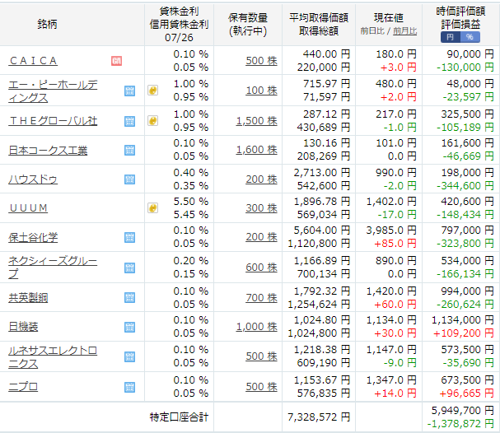Open calendar icon for ルネサスエレクトロニクス
The image size is (500, 433).
click(x=129, y=356)
